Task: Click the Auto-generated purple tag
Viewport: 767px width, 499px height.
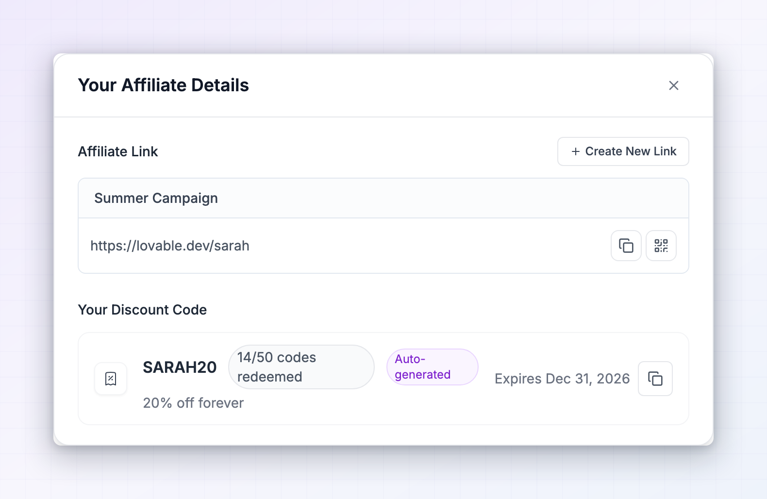Action: click(433, 367)
